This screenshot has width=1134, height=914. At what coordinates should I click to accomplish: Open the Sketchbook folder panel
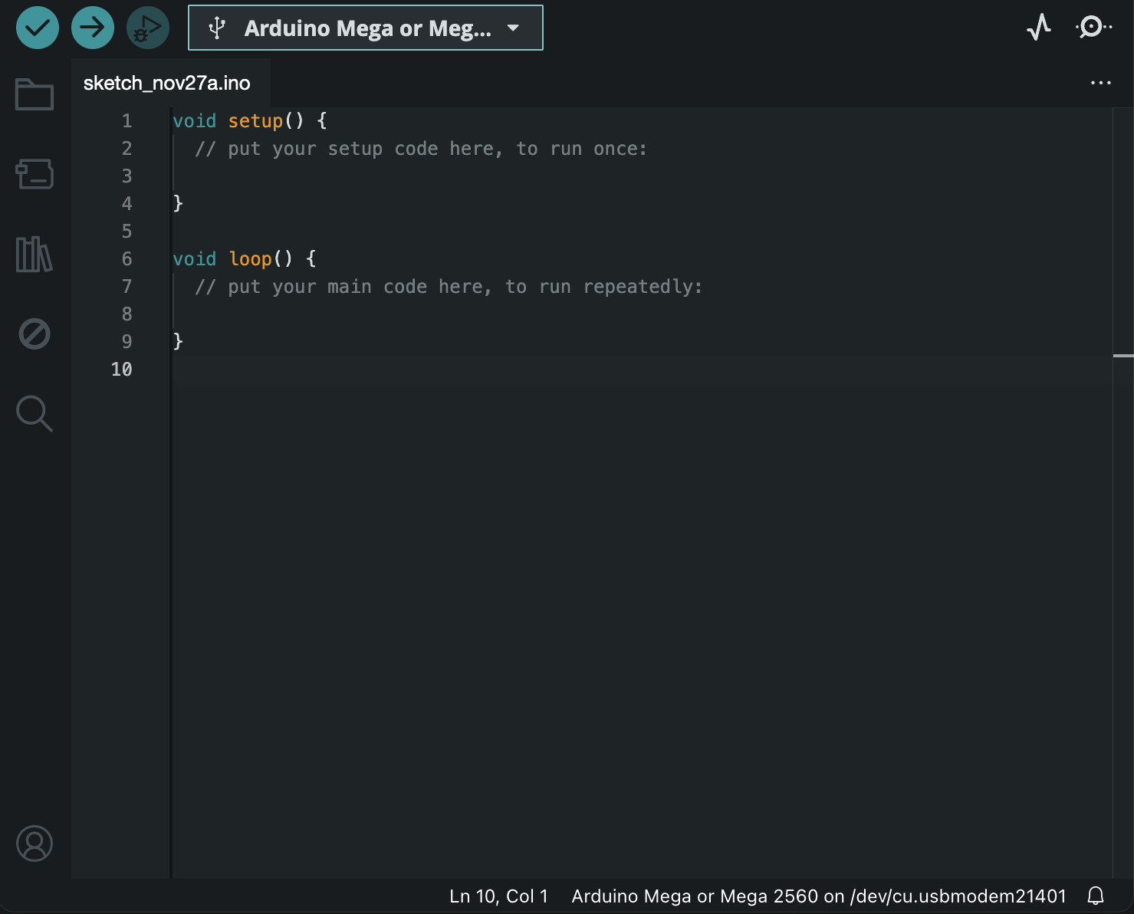[x=35, y=94]
